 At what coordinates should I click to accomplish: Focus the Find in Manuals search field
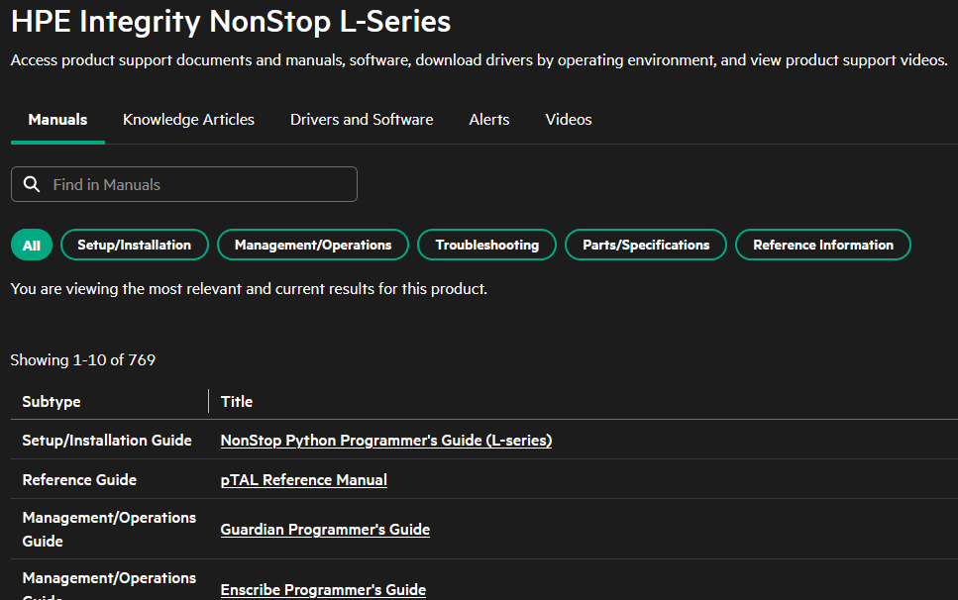click(x=184, y=184)
